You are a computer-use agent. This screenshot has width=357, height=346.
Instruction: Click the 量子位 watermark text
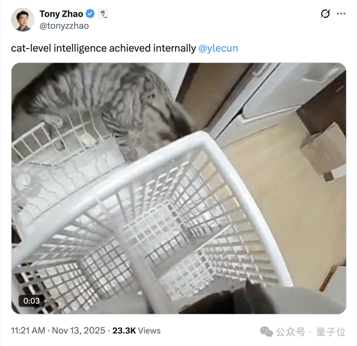pyautogui.click(x=331, y=332)
